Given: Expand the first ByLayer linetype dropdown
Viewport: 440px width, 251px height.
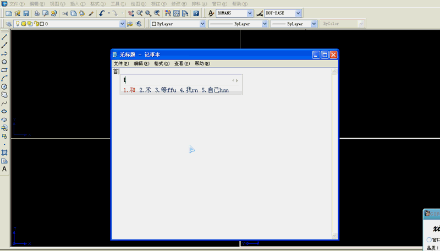Looking at the screenshot, I should tap(265, 24).
